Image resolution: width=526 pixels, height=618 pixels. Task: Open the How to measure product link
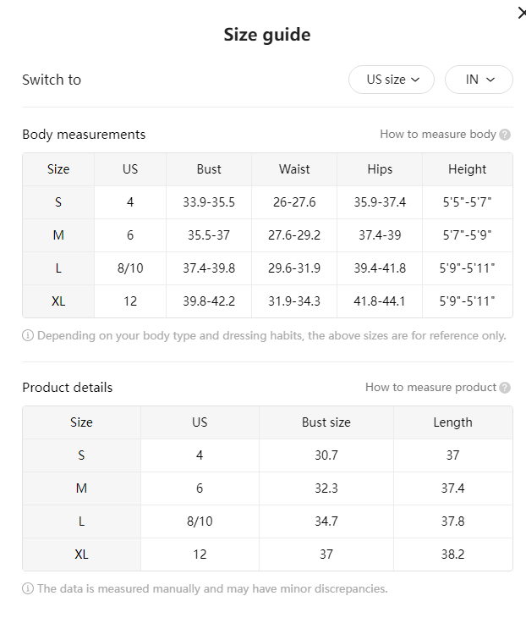pyautogui.click(x=430, y=388)
